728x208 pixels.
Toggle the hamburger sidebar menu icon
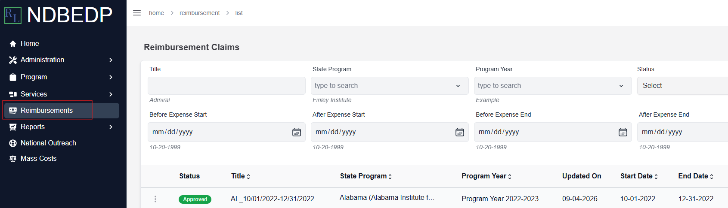pos(137,13)
